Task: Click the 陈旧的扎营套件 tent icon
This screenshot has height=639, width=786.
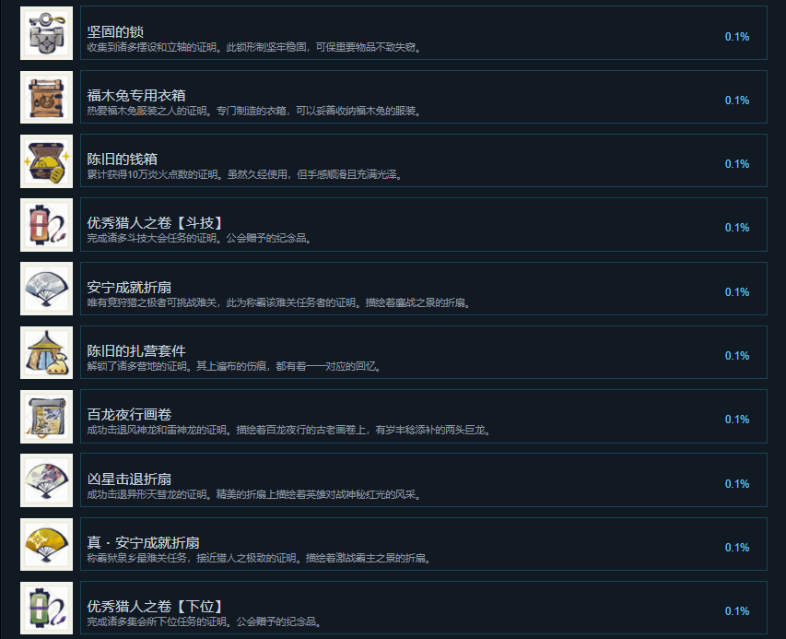Action: tap(47, 352)
